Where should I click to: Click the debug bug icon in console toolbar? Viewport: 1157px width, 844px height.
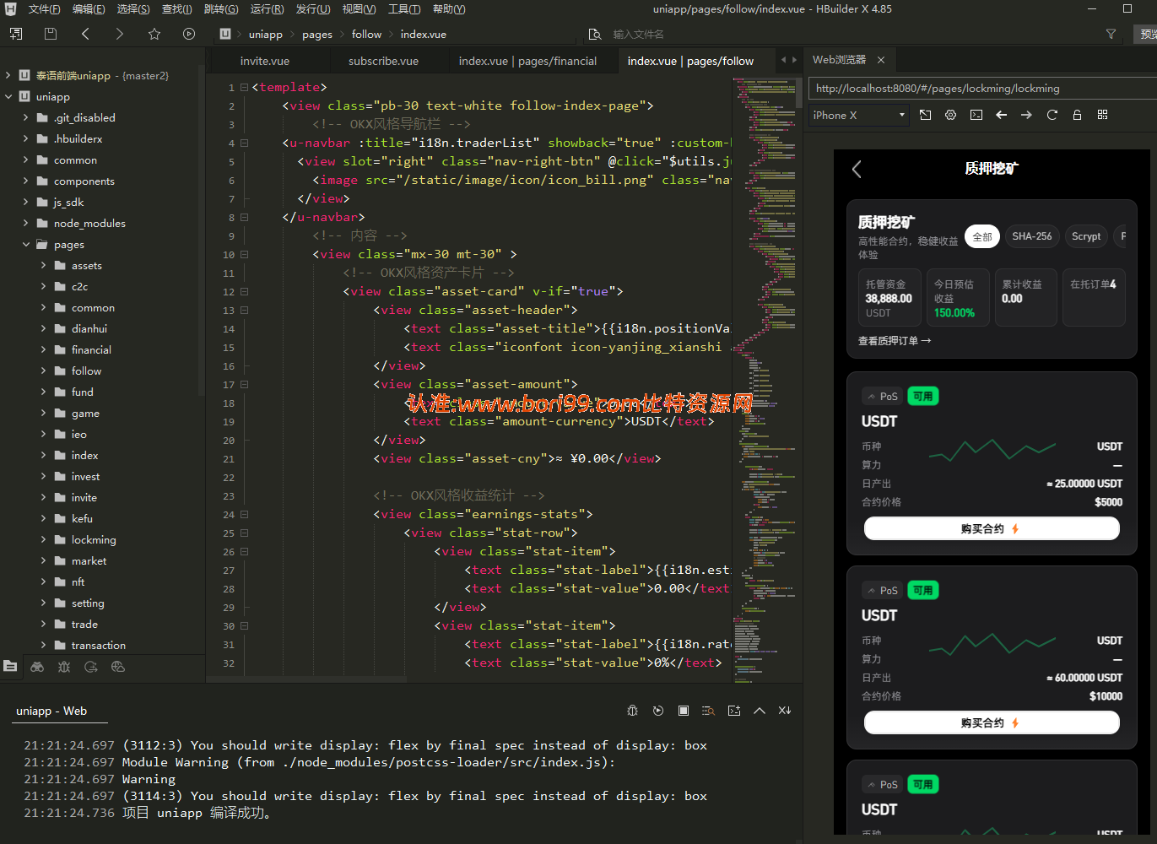click(x=633, y=711)
